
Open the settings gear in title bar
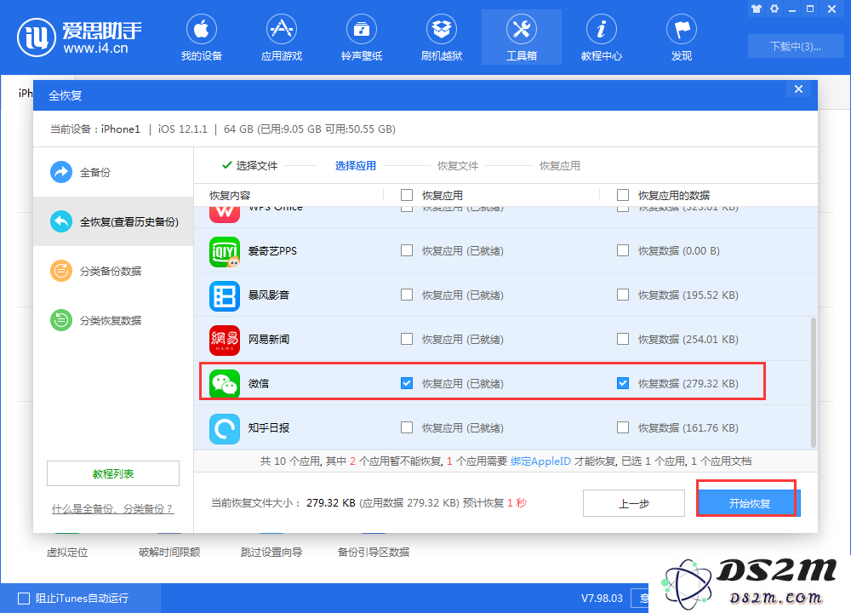click(774, 9)
